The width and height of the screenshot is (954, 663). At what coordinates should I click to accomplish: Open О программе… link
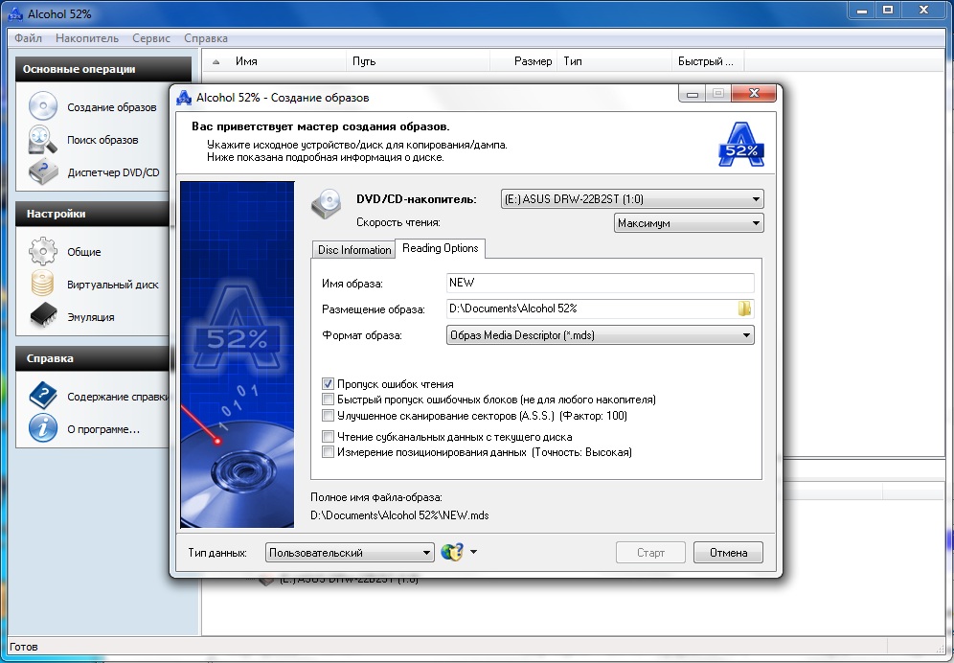pos(103,429)
